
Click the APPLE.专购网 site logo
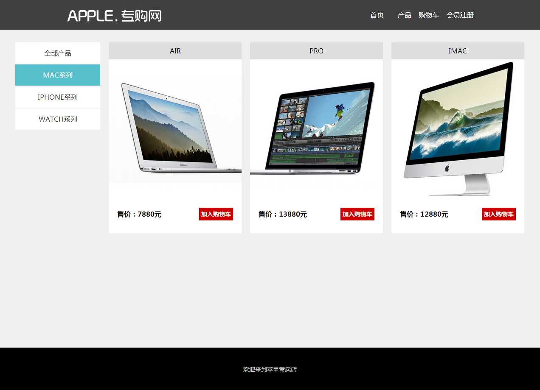pyautogui.click(x=114, y=16)
